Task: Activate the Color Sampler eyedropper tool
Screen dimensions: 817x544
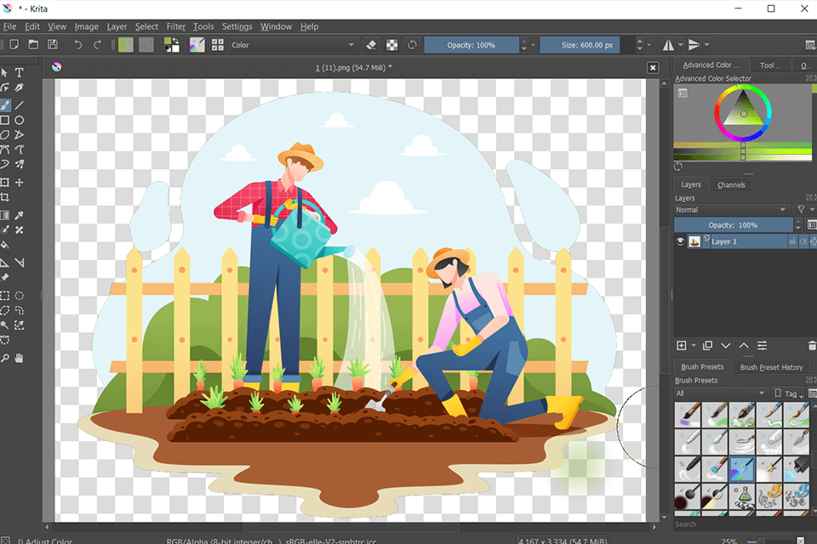Action: pos(20,215)
